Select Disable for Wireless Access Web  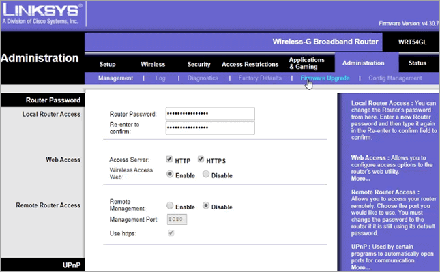click(206, 174)
